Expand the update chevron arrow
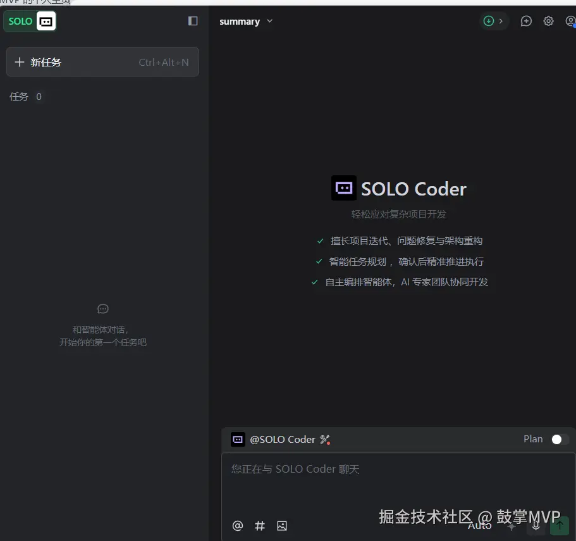Screen dimensions: 576x541 (501, 21)
